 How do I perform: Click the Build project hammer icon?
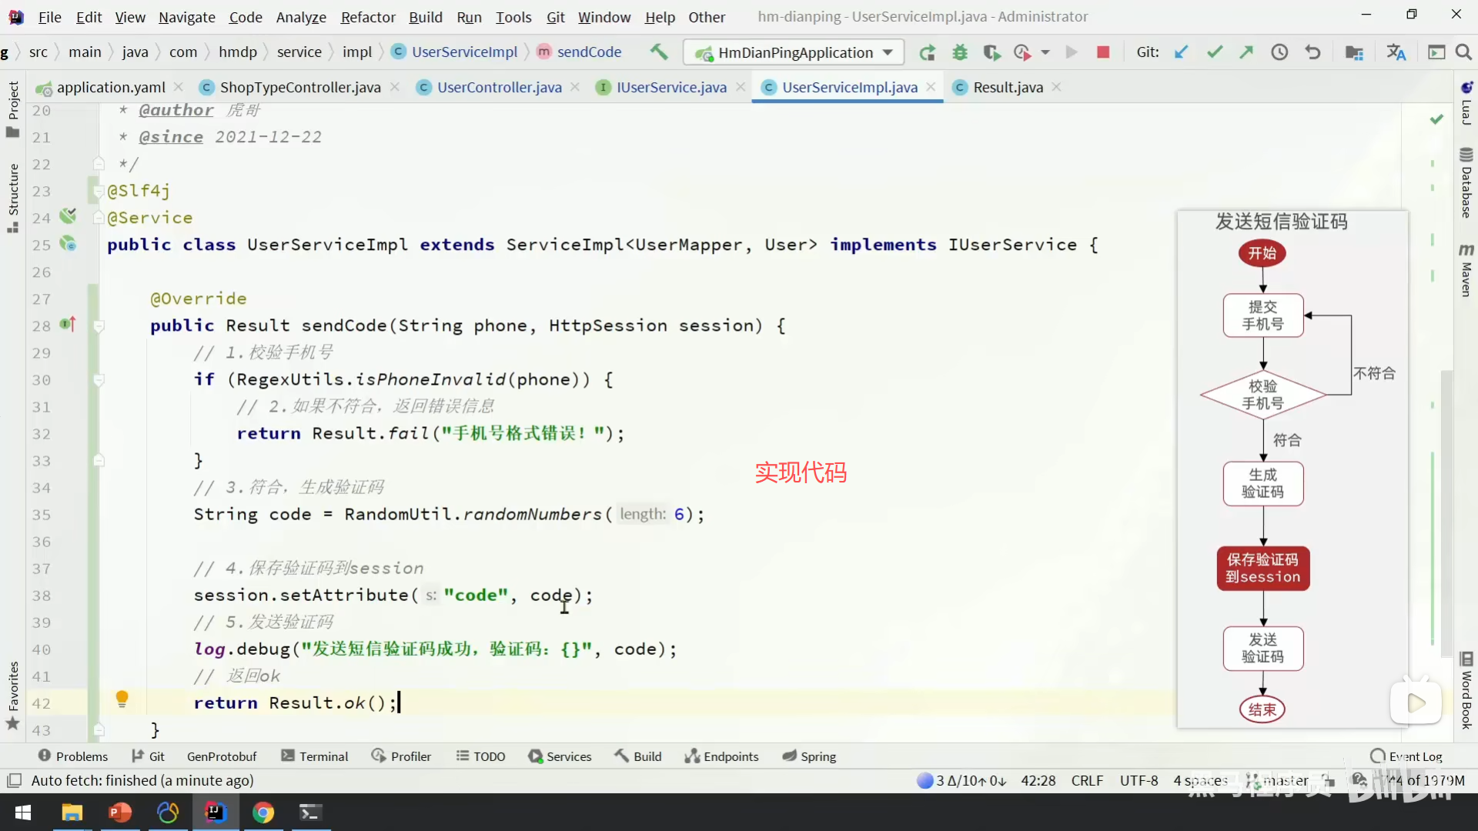[x=658, y=52]
